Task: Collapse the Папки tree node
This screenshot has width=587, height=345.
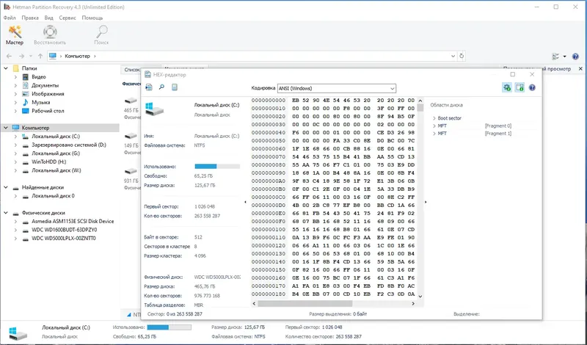Action: [6, 68]
